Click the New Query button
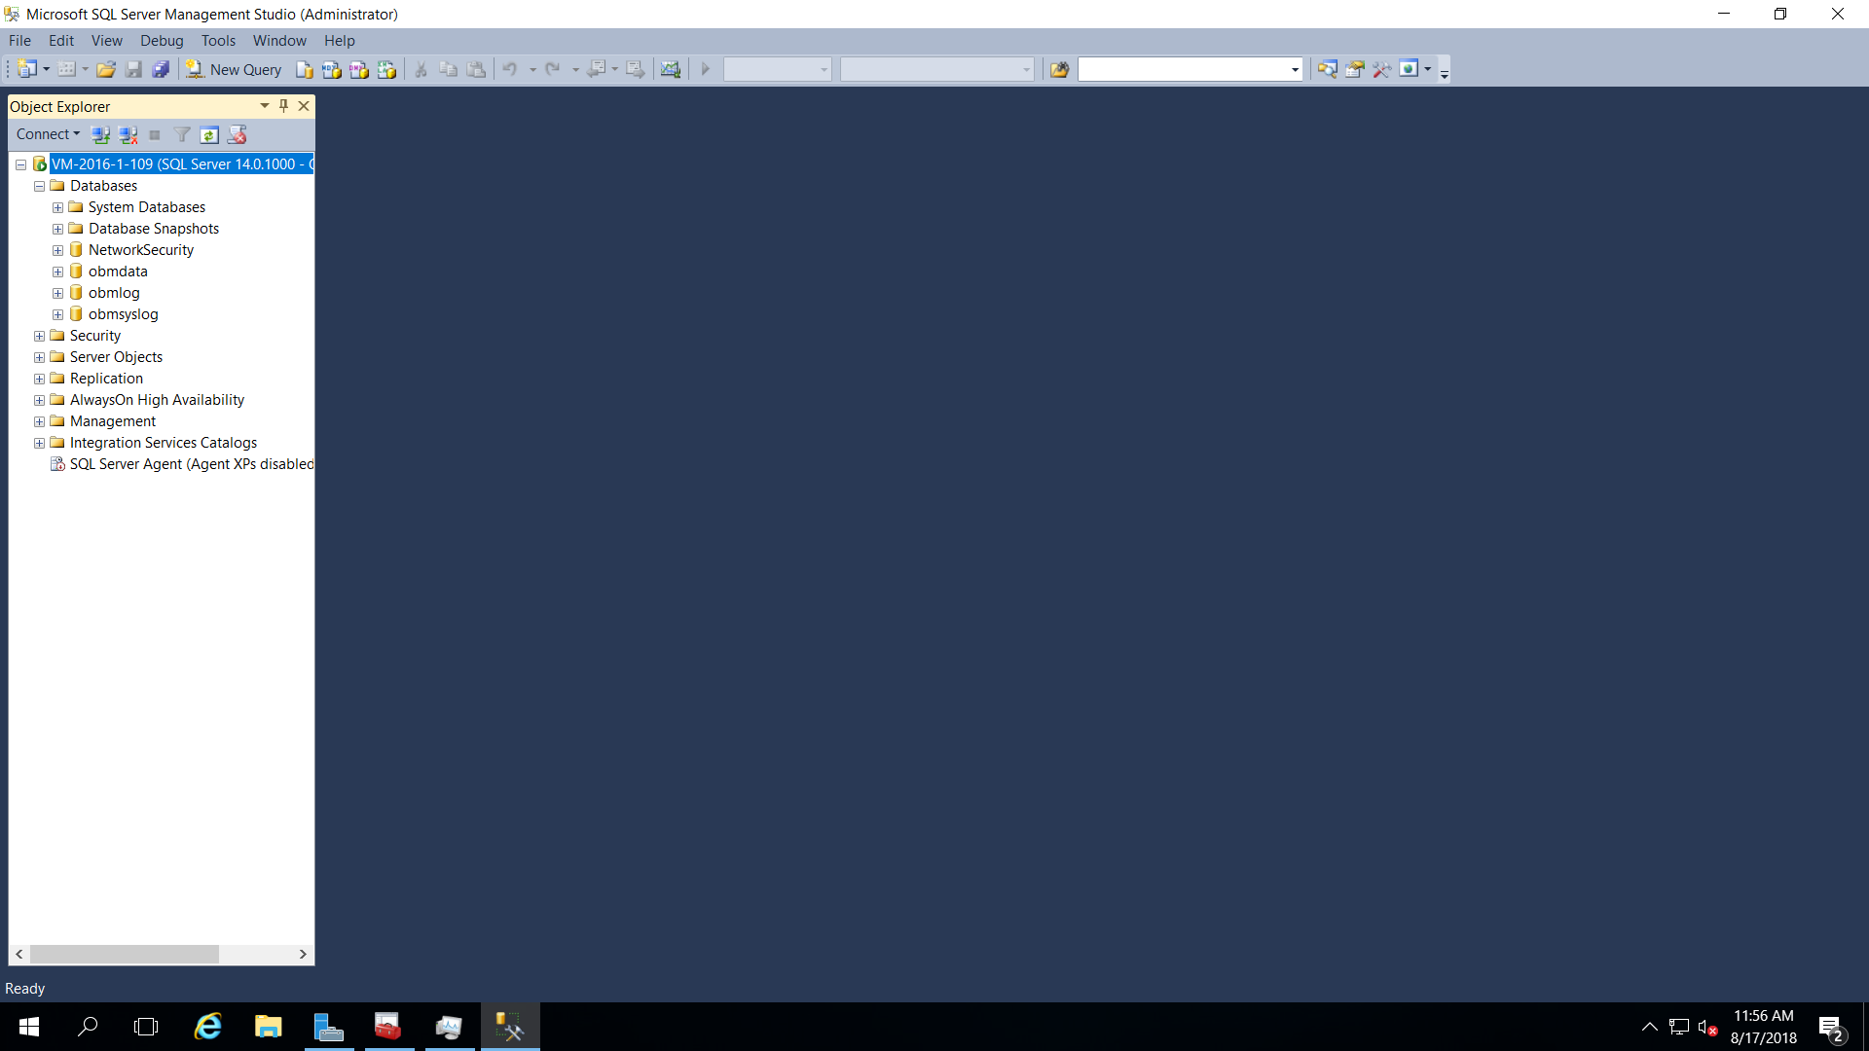Viewport: 1869px width, 1051px height. (234, 69)
